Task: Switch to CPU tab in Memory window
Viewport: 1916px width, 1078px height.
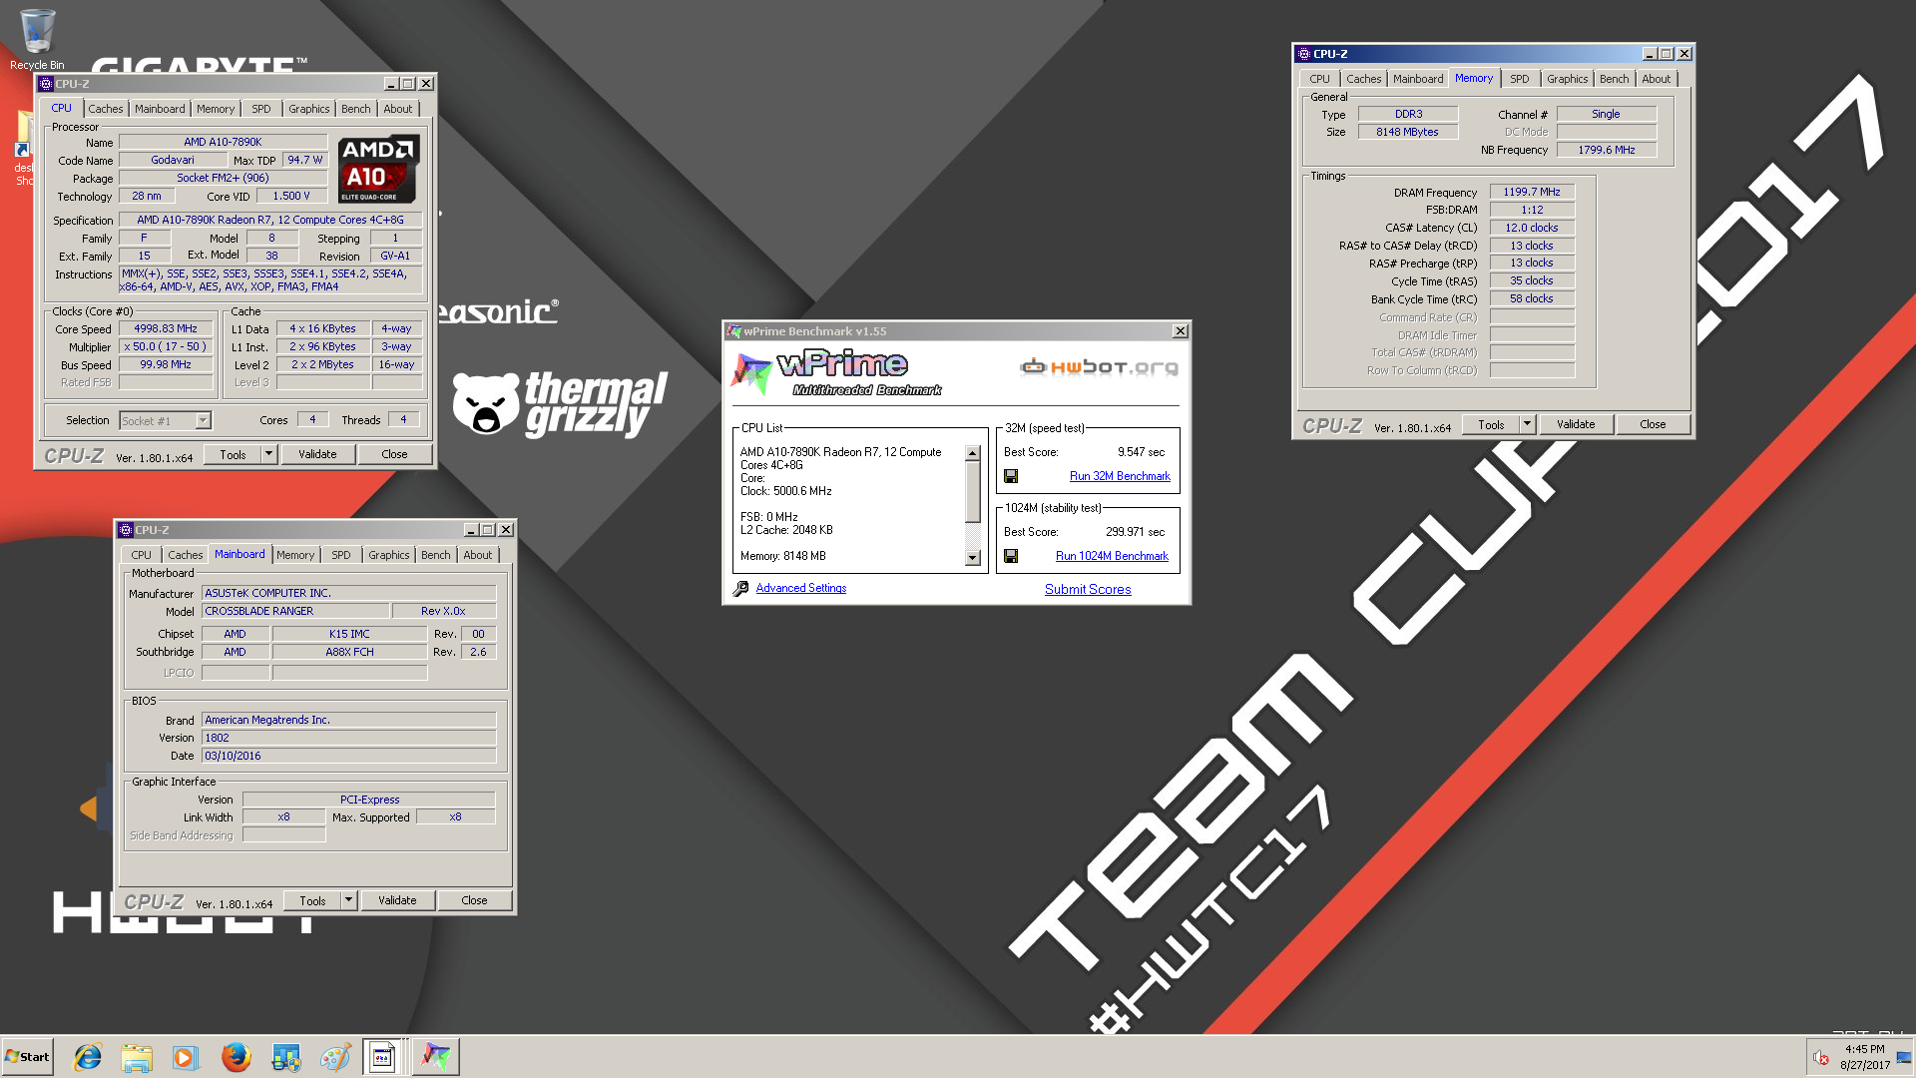Action: point(1319,79)
